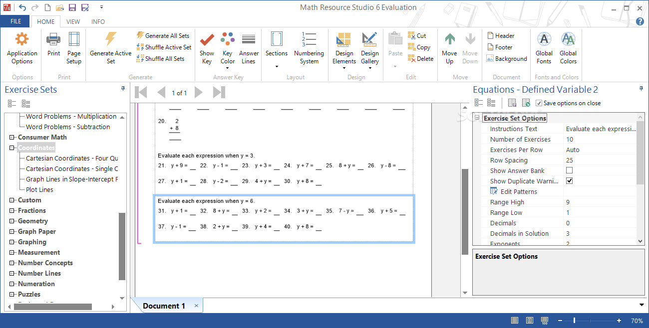This screenshot has width=649, height=328.
Task: Click the Number of Exercises value field
Action: coord(601,139)
